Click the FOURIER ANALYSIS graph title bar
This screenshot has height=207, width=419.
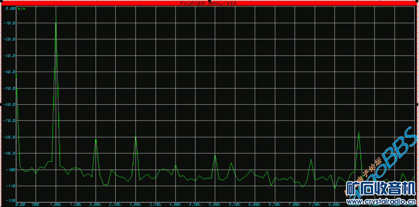click(x=209, y=3)
